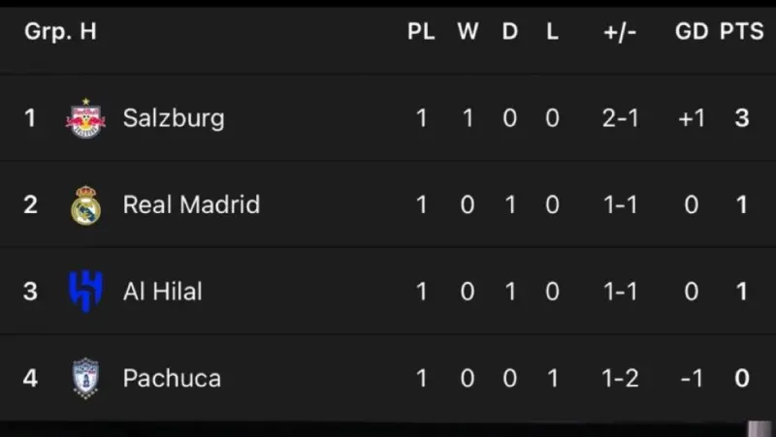Click Pachuca's -1 goal difference

coord(692,378)
